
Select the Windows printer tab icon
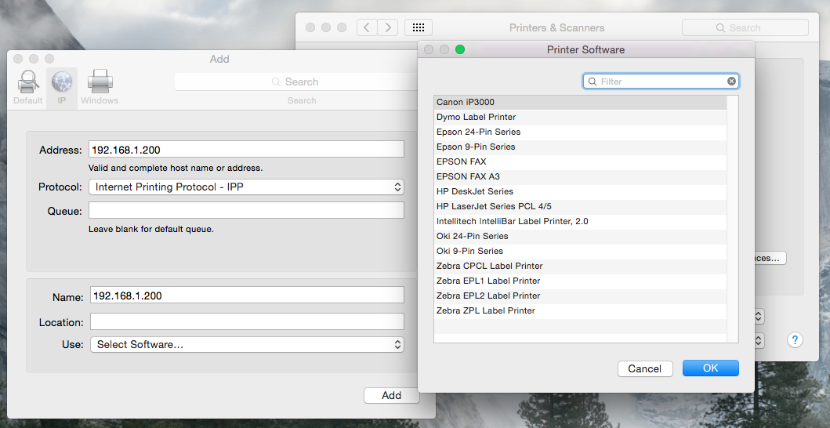(100, 82)
